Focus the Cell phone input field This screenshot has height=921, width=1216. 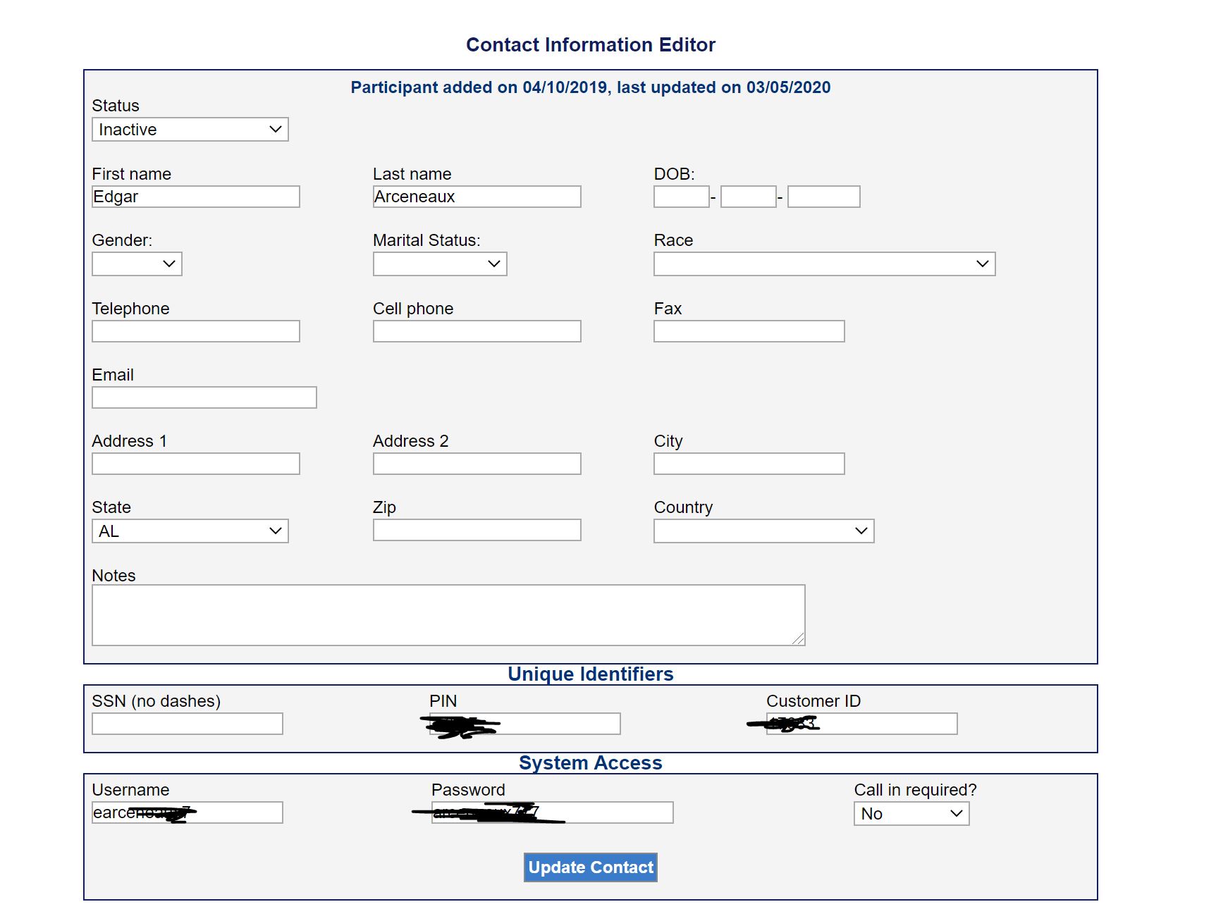477,331
